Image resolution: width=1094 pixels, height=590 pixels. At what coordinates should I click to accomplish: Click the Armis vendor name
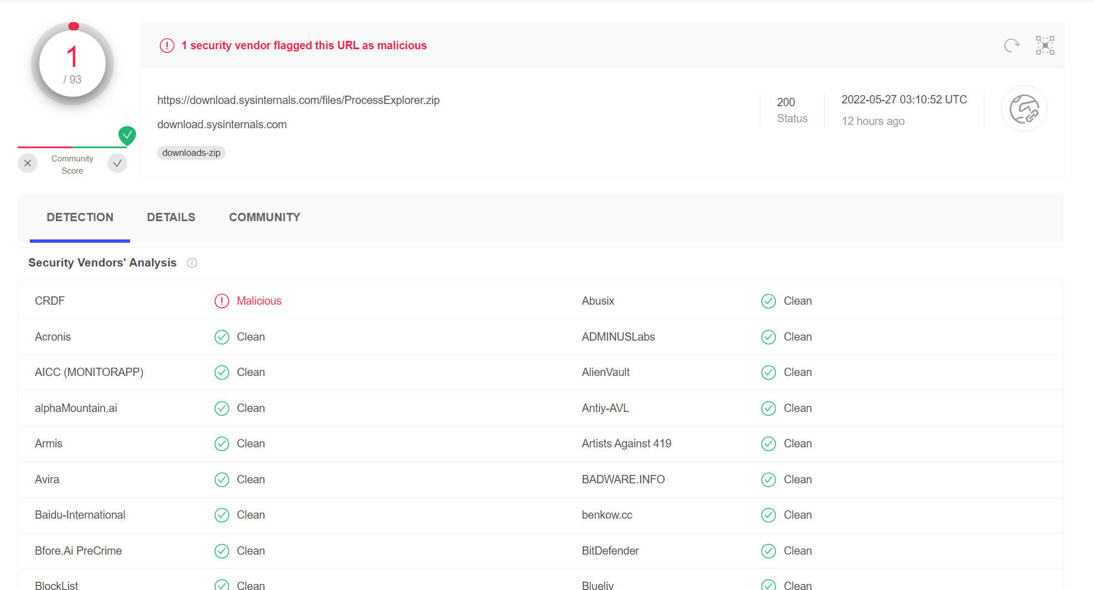coord(49,443)
